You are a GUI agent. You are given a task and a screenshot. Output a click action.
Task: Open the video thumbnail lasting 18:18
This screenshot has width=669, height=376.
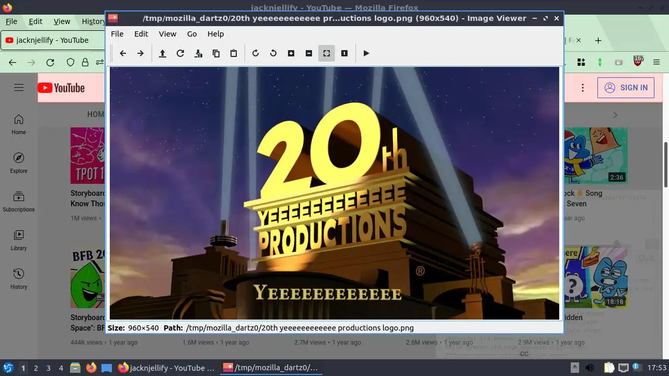(595, 277)
